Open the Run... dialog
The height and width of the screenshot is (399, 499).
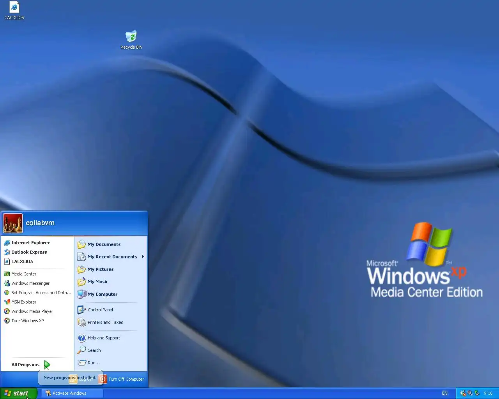click(111, 363)
